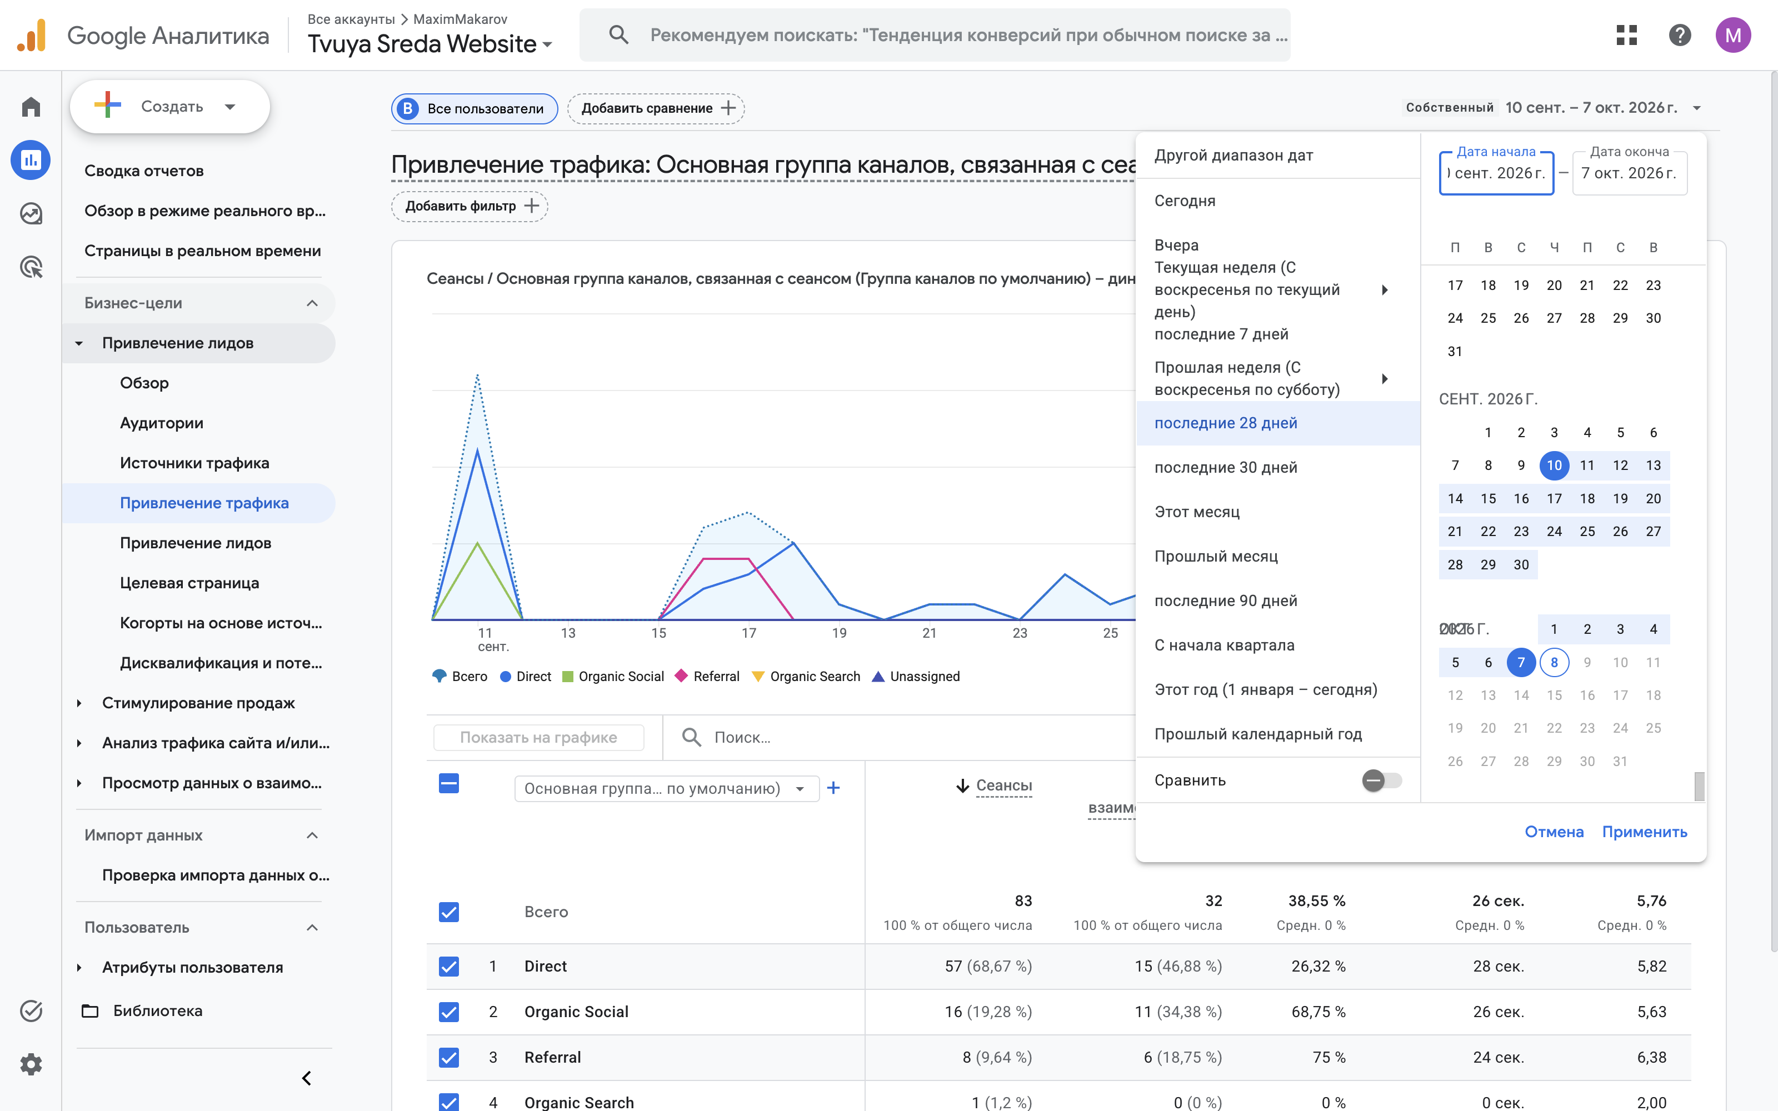This screenshot has width=1778, height=1111.
Task: Click the Дата начала input field
Action: pos(1497,173)
